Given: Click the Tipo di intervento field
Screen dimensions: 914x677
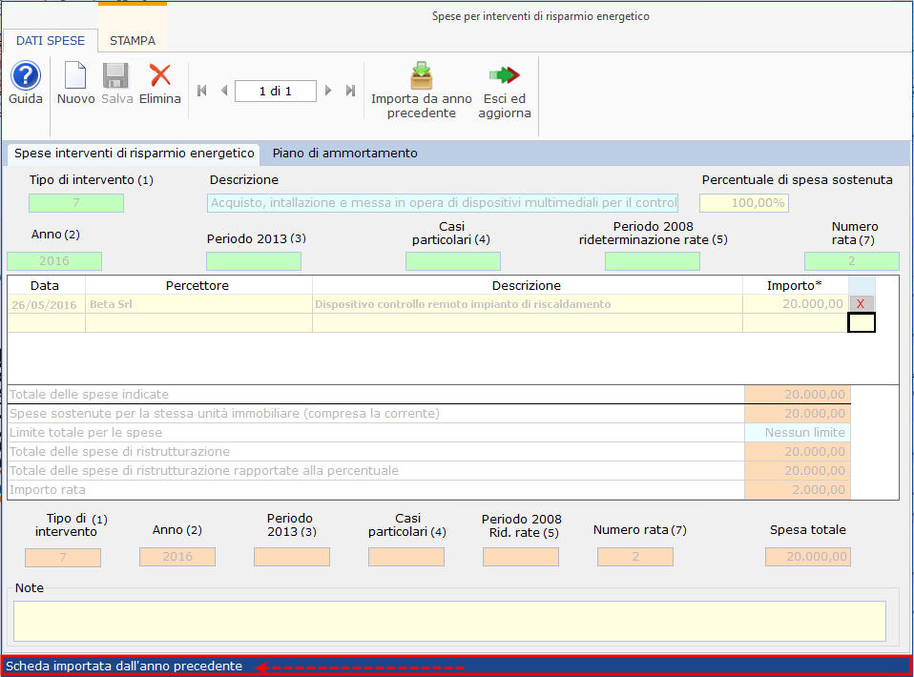Looking at the screenshot, I should point(76,203).
